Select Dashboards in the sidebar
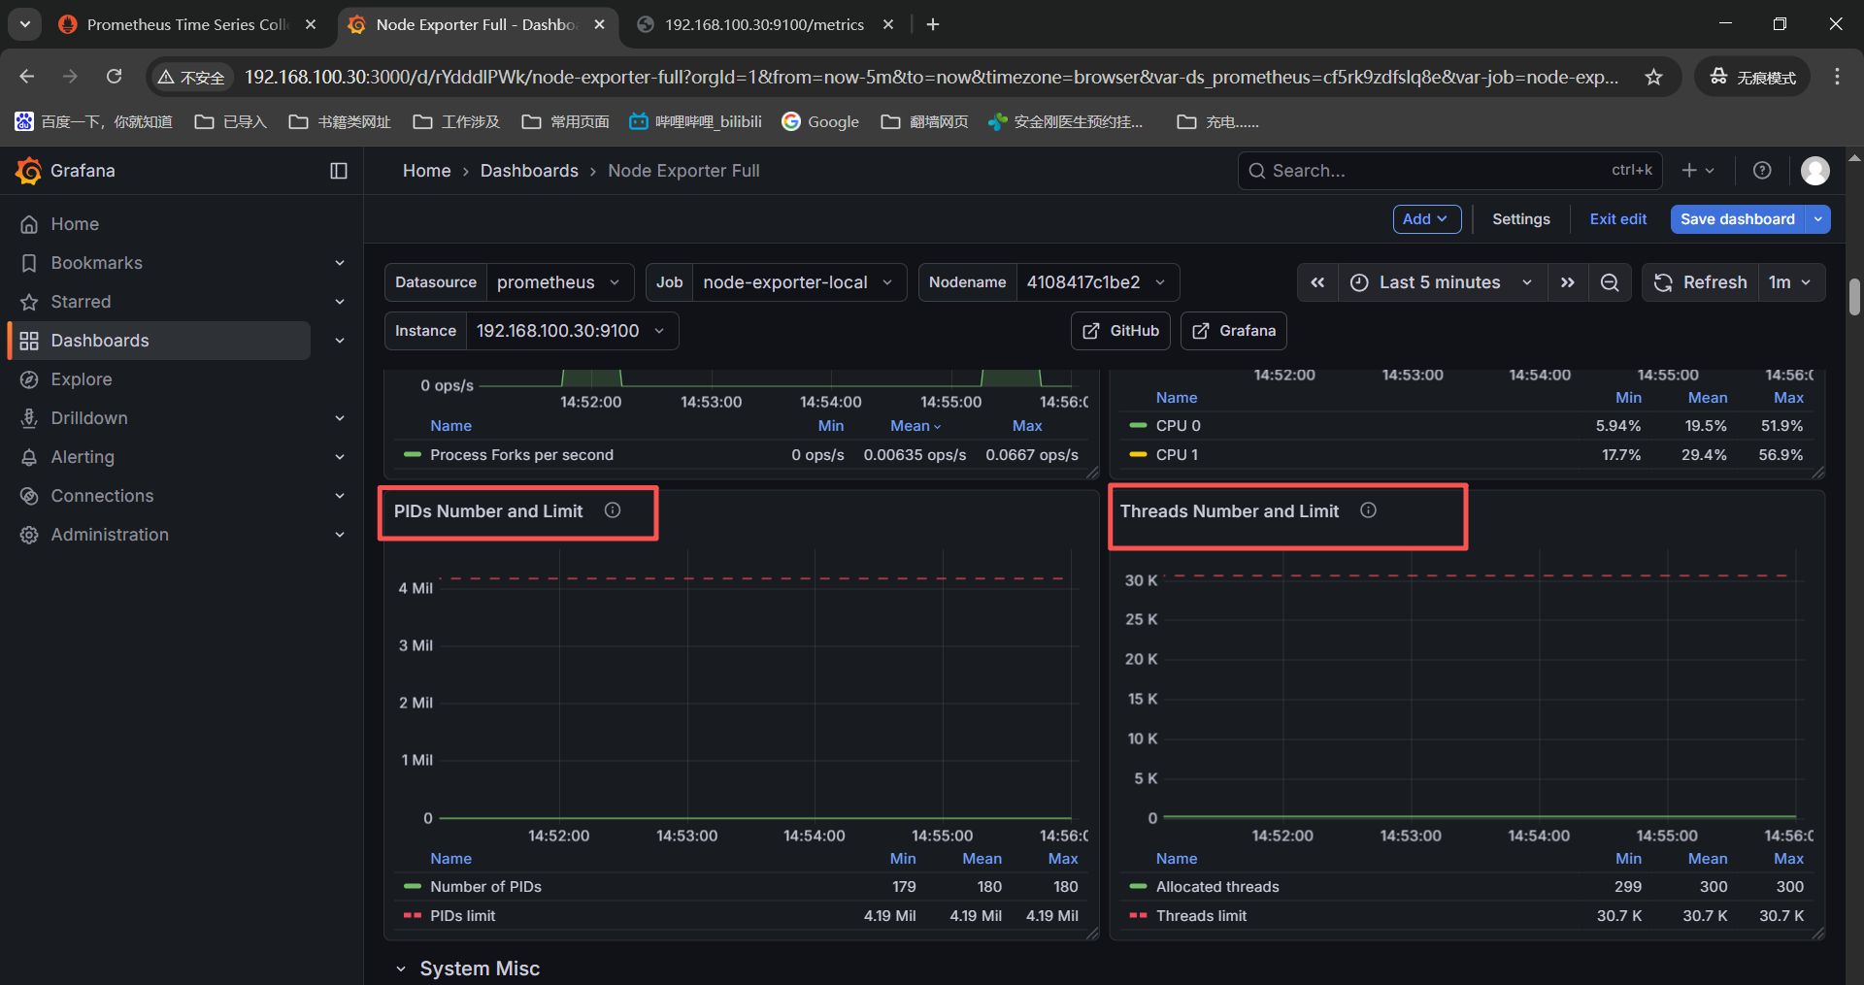Image resolution: width=1864 pixels, height=985 pixels. tap(160, 341)
